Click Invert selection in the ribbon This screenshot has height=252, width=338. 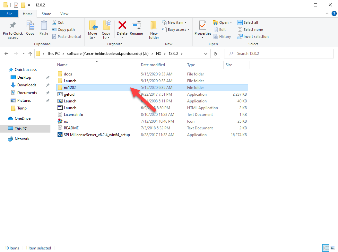coord(253,37)
